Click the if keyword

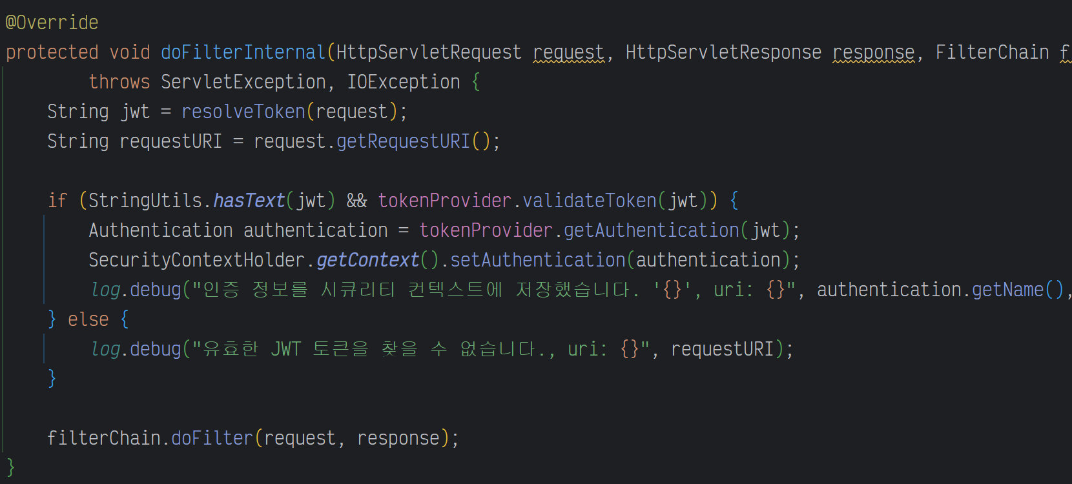(x=57, y=201)
